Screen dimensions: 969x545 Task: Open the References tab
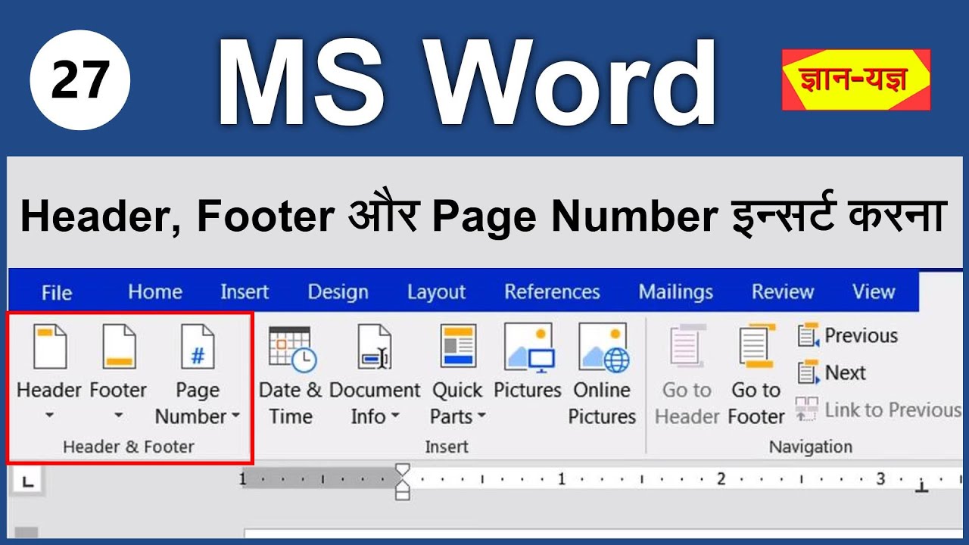coord(552,291)
